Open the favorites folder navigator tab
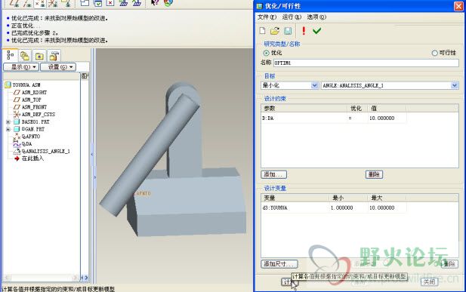Screen dimensions: 466x292 click(39, 56)
